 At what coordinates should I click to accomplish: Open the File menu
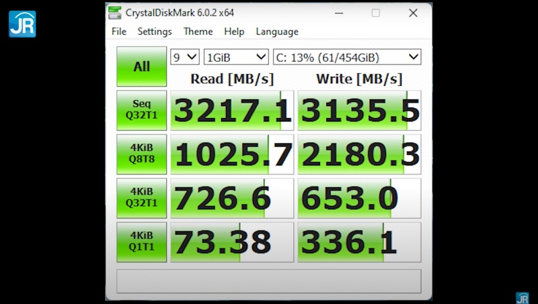[x=119, y=32]
